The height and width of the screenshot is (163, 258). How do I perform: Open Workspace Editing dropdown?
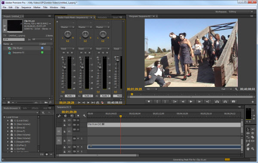point(240,12)
